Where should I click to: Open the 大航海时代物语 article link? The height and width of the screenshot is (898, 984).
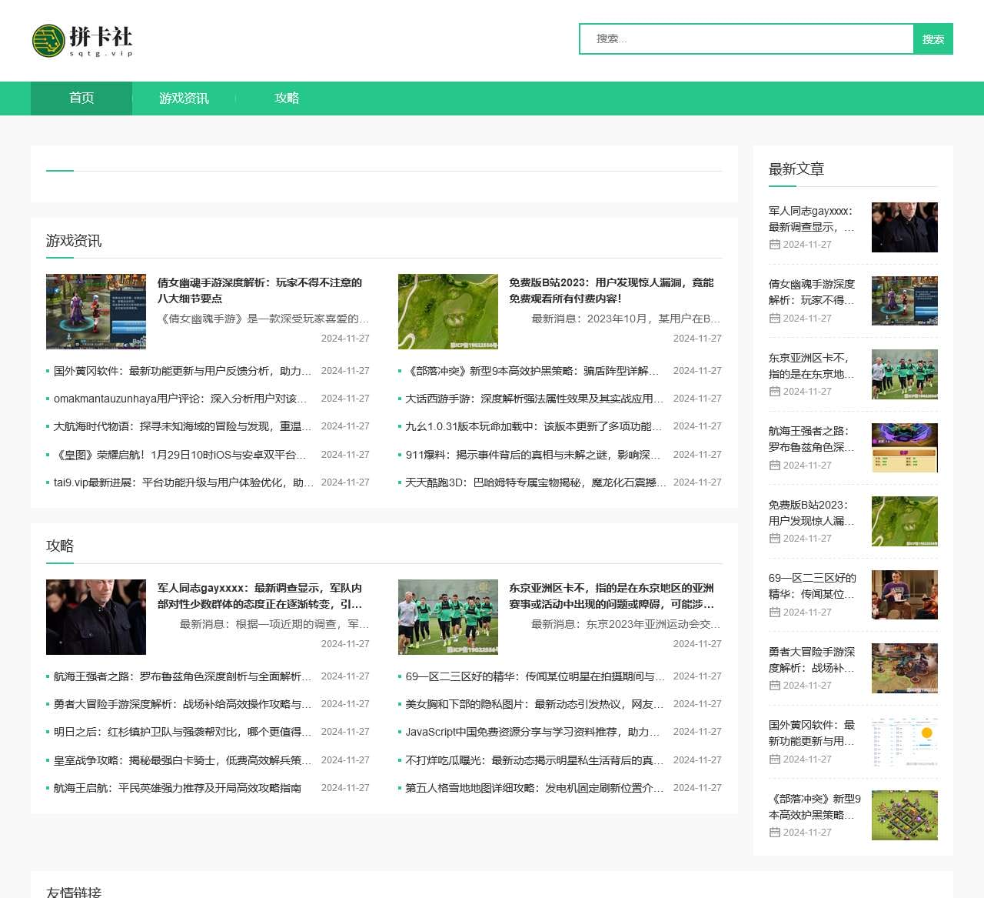point(182,426)
